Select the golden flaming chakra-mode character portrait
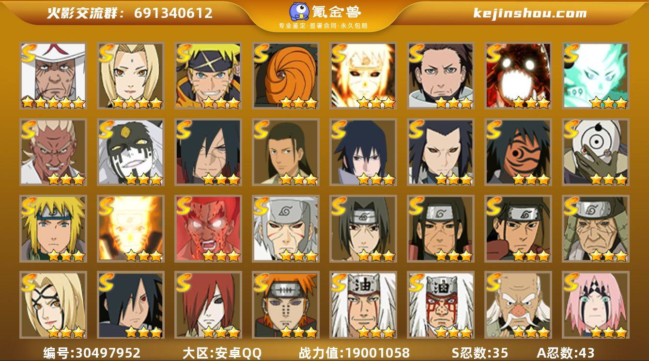This screenshot has width=649, height=361. [131, 228]
